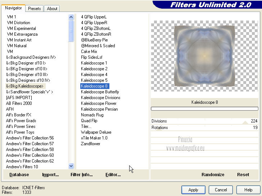Screen dimensions: 262x196
Task: Choose Wallpaper Deluxe filter
Action: coord(96,132)
